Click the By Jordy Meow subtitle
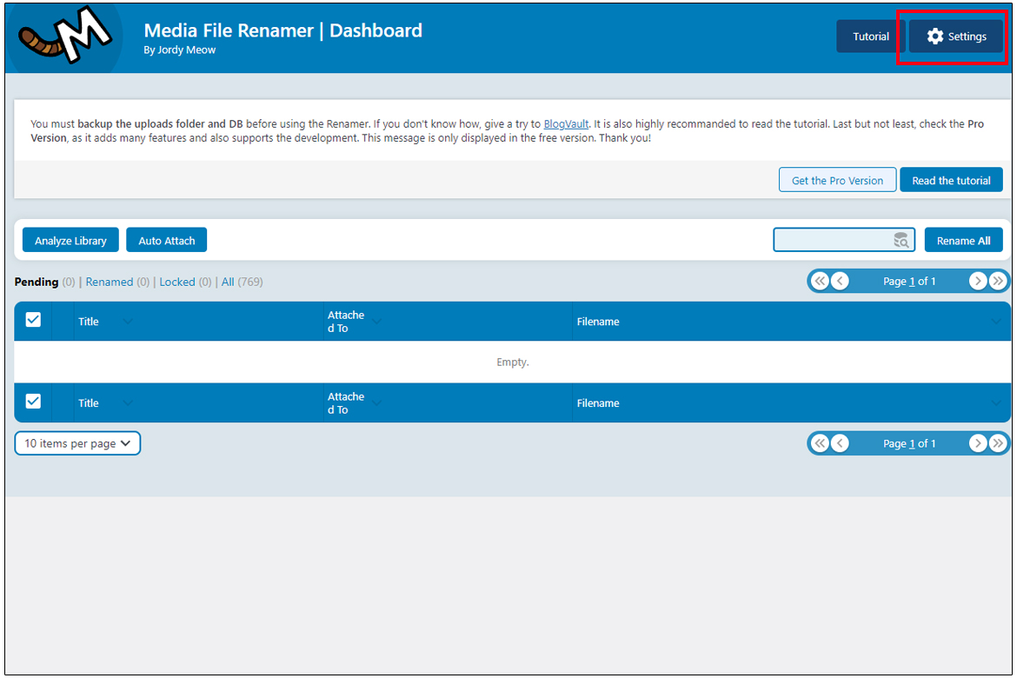This screenshot has width=1017, height=678. tap(180, 50)
